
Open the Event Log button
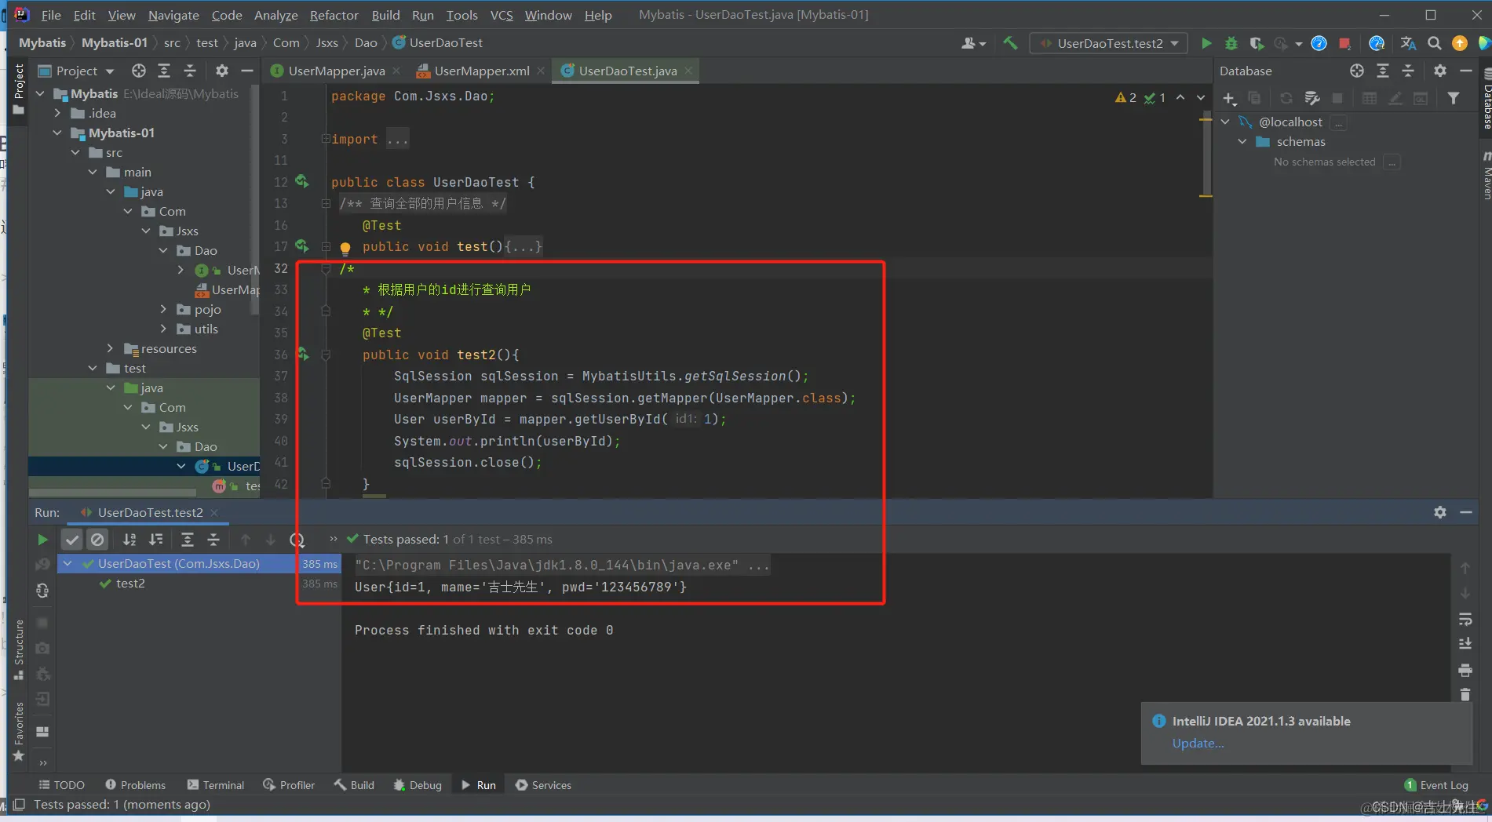(x=1436, y=785)
